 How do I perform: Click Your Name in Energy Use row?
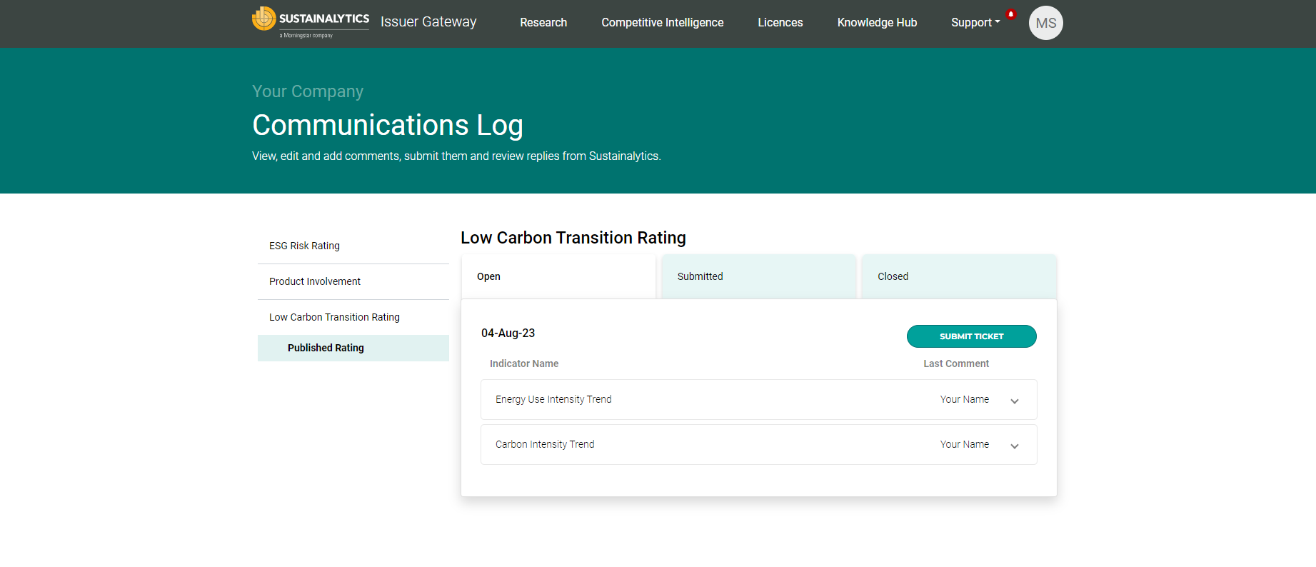pyautogui.click(x=964, y=399)
